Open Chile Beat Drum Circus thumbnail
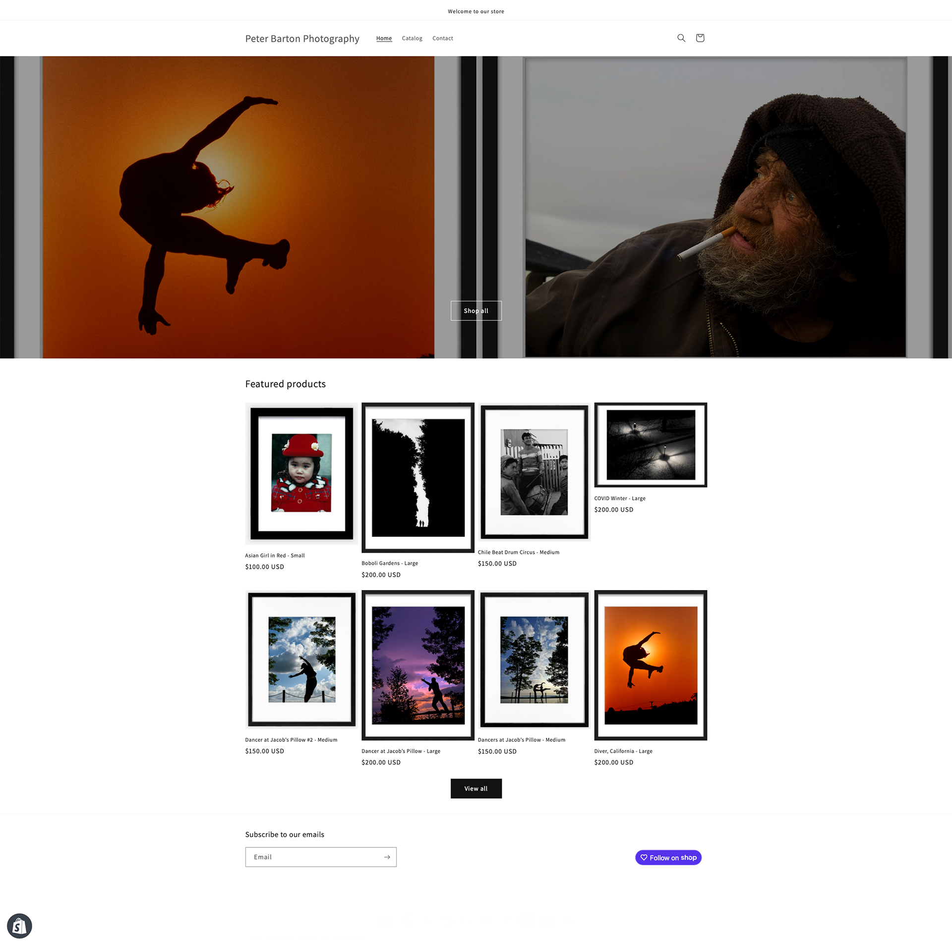 pyautogui.click(x=534, y=472)
